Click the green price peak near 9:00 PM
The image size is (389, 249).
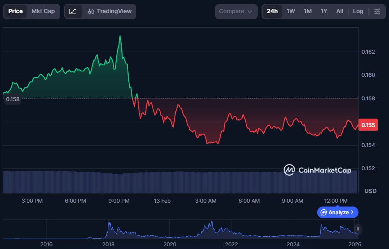point(120,36)
